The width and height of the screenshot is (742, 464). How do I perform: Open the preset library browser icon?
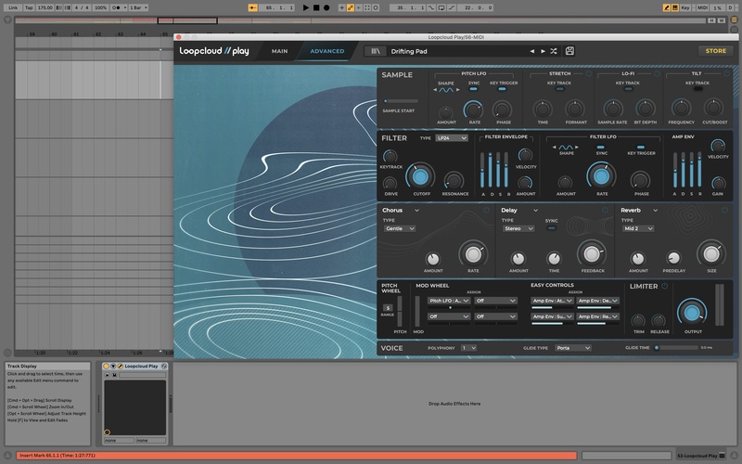pos(375,51)
